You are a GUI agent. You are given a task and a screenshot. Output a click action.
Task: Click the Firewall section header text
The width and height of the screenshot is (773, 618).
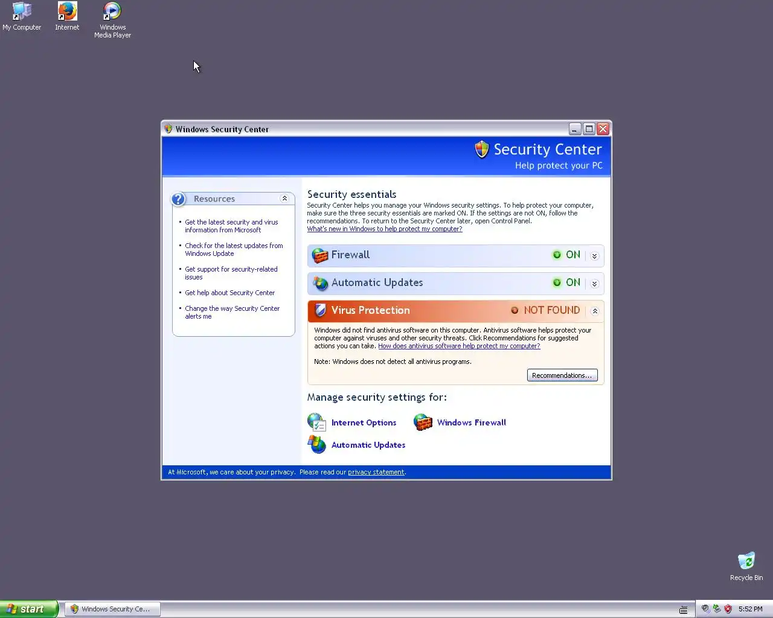coord(350,255)
